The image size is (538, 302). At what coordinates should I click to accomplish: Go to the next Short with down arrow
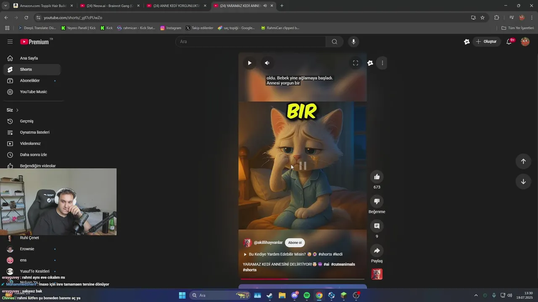pyautogui.click(x=523, y=182)
